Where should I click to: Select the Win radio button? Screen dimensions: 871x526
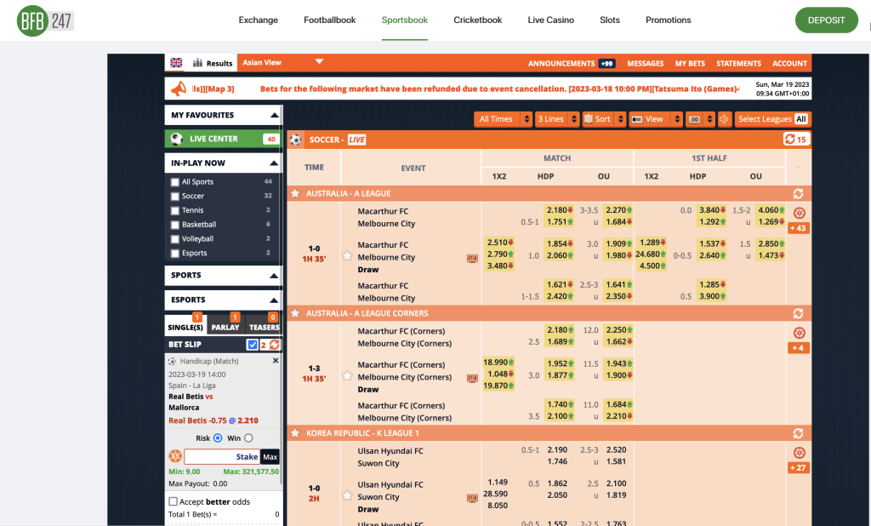[248, 438]
